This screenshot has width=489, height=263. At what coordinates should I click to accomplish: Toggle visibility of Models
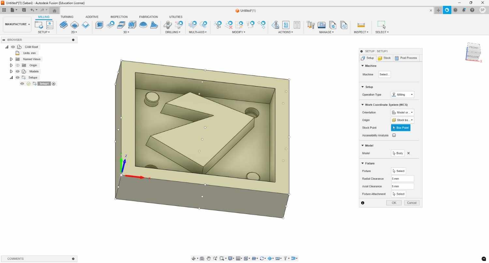click(18, 71)
